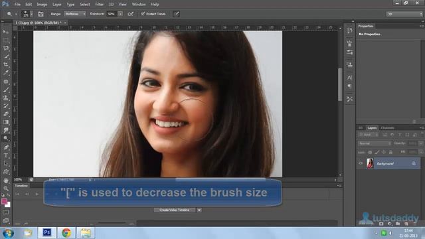425x239 pixels.
Task: Select the Lasso tool
Action: coord(6,48)
